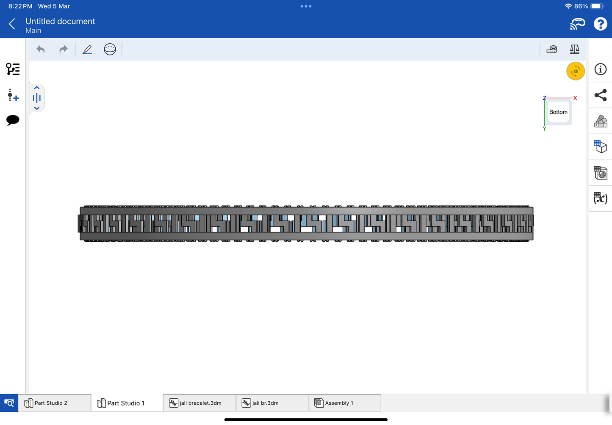Open the Share document icon
Image resolution: width=612 pixels, height=425 pixels.
600,95
